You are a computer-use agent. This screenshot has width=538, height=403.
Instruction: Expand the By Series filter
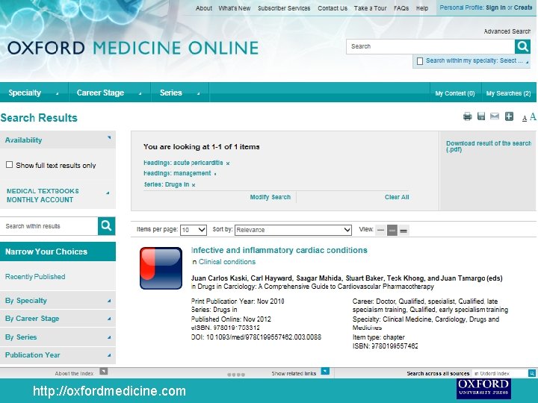(x=58, y=337)
